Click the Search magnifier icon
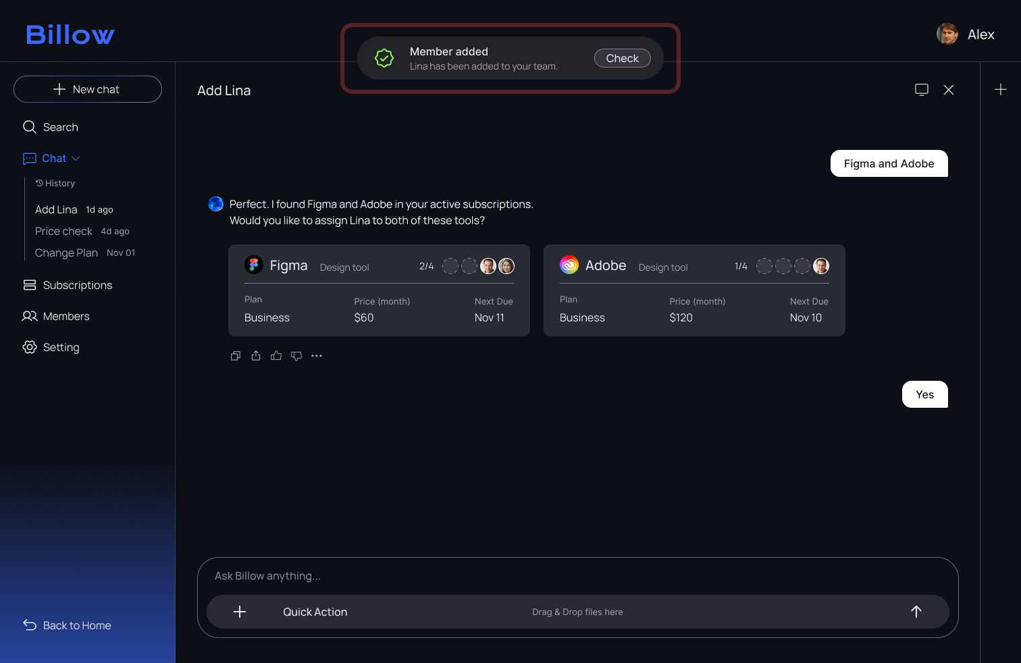Screen dimensions: 1021x663 [30, 127]
